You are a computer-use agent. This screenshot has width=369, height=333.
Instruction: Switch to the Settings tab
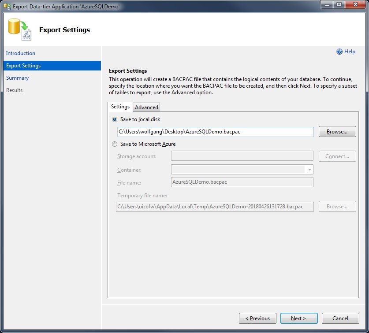click(120, 107)
